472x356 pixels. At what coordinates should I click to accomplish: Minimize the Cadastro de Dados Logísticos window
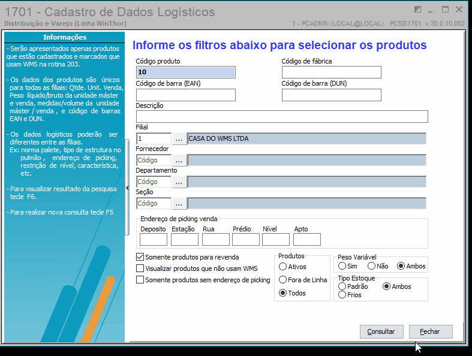431,10
